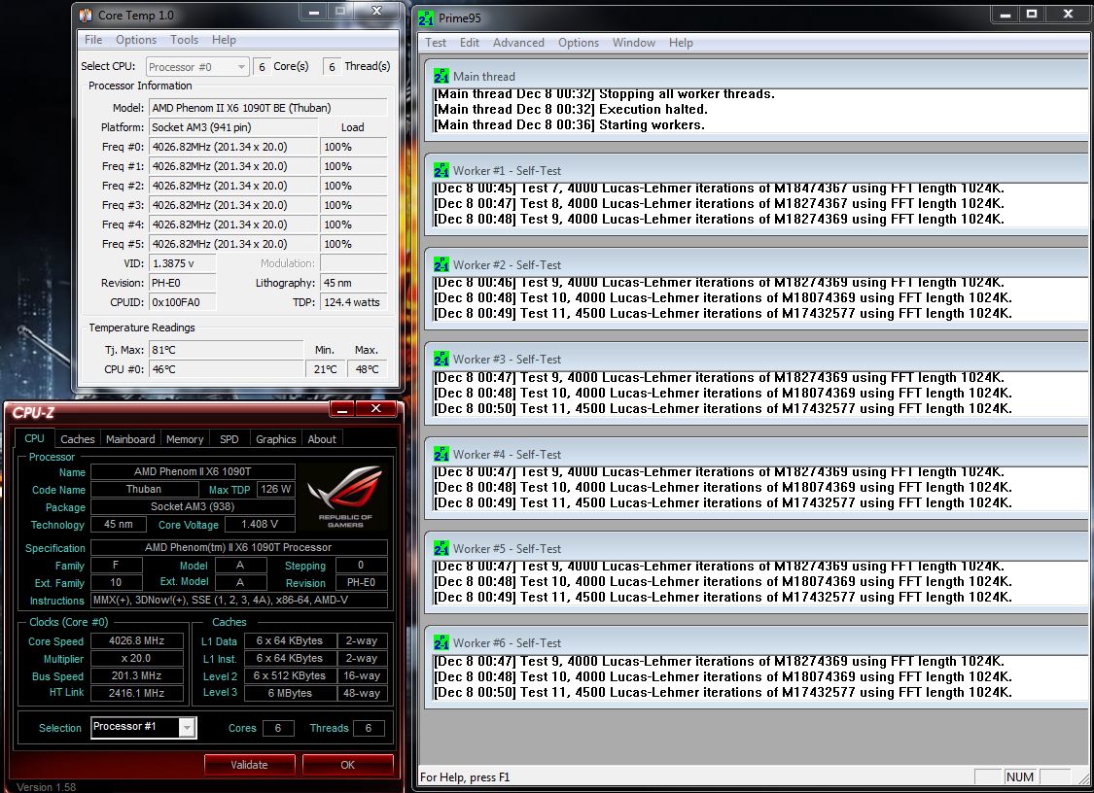1094x793 pixels.
Task: Click 'For Help, press F1' status text
Action: pos(465,776)
